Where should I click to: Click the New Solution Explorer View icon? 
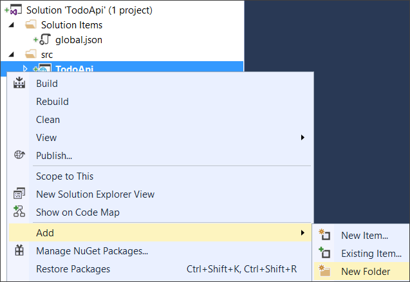point(19,194)
